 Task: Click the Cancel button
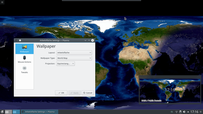(88, 93)
